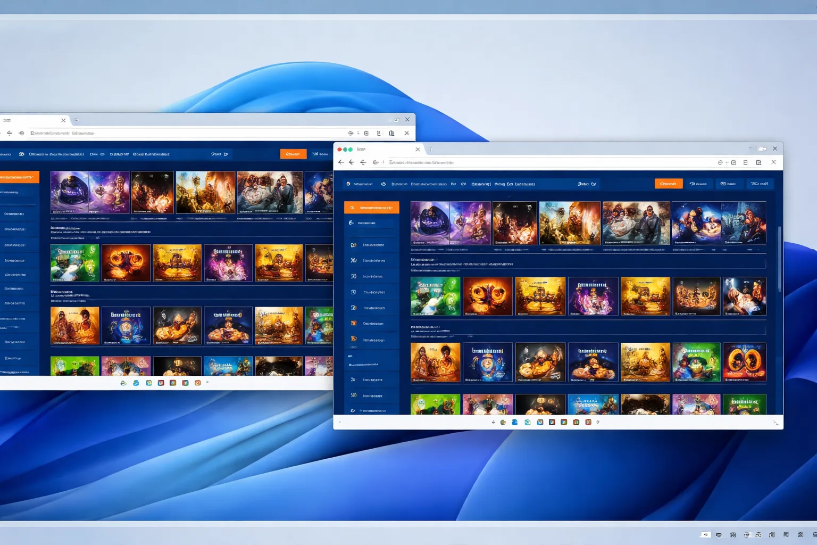Select the front window's browser tab title
The height and width of the screenshot is (545, 817).
361,150
